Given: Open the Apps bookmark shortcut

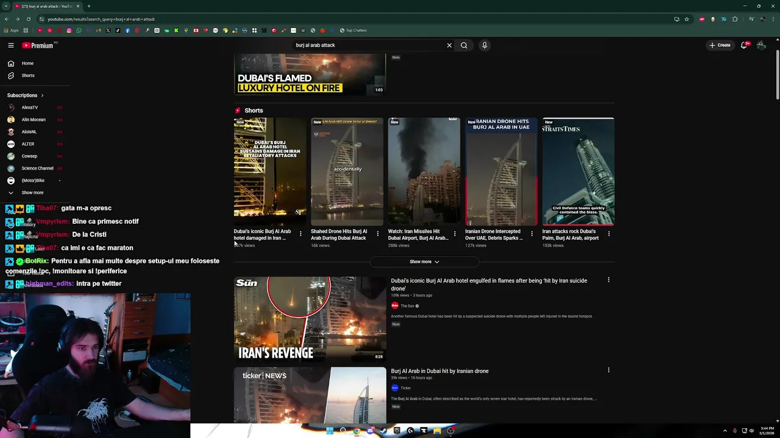Looking at the screenshot, I should 11,30.
